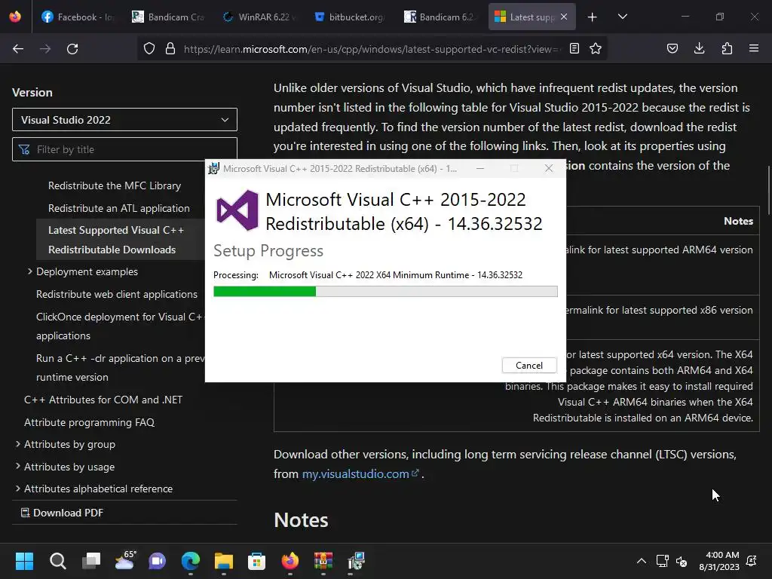Toggle reader view icon in address bar
Viewport: 772px width, 579px height.
(574, 49)
